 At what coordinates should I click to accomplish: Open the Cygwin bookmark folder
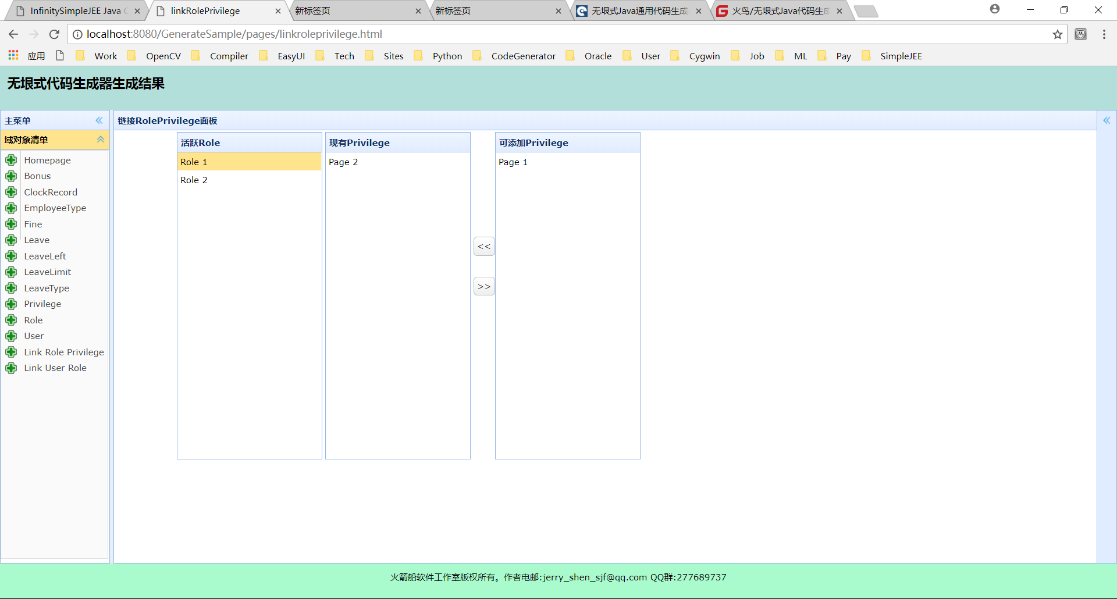pos(695,56)
